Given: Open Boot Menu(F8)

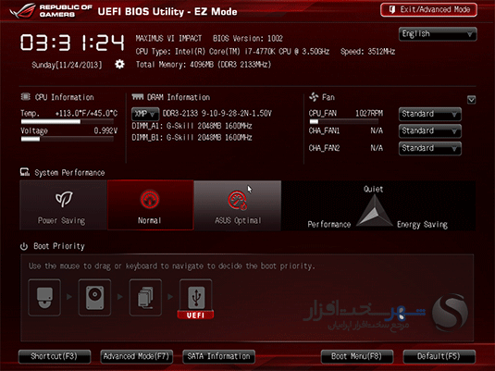Looking at the screenshot, I should coord(357,356).
